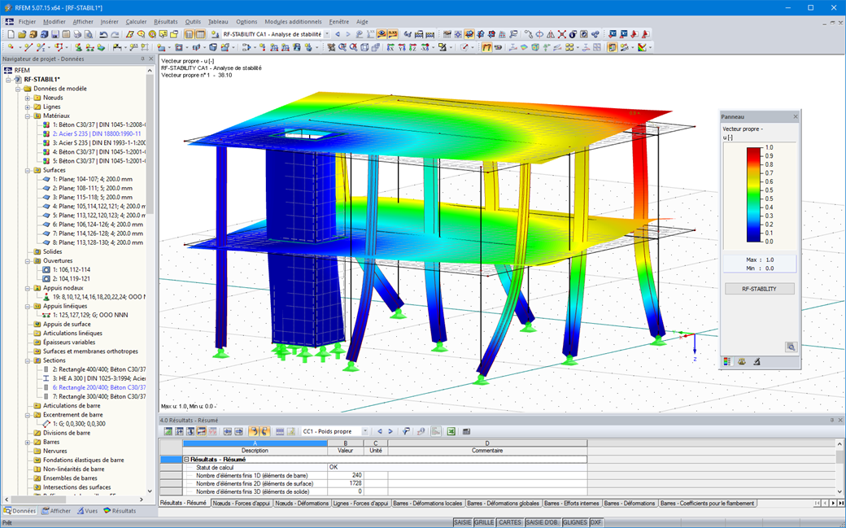
Task: Click the Undo arrow icon
Action: pyautogui.click(x=103, y=34)
